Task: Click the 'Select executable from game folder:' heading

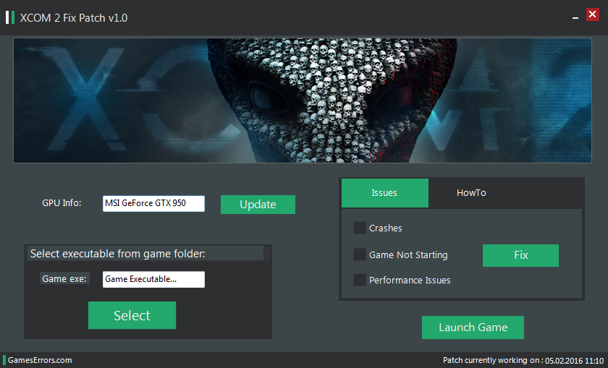Action: click(x=118, y=254)
